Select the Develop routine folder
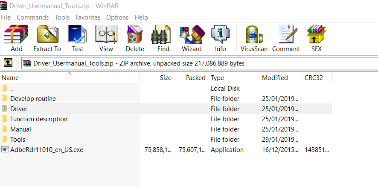 [x=33, y=99]
